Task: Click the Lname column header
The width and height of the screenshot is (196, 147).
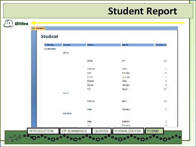Action: coord(138,45)
